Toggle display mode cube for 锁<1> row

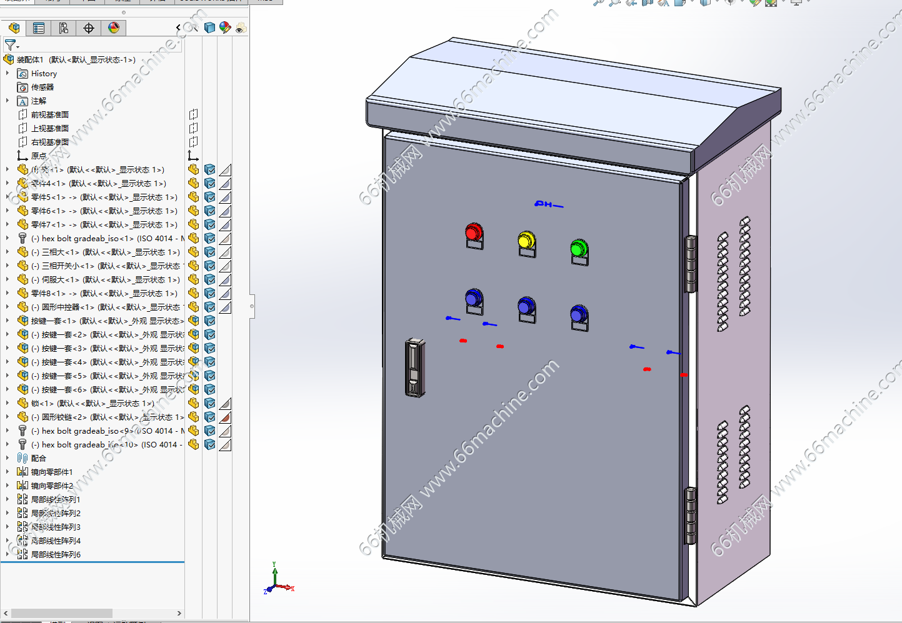tap(209, 403)
